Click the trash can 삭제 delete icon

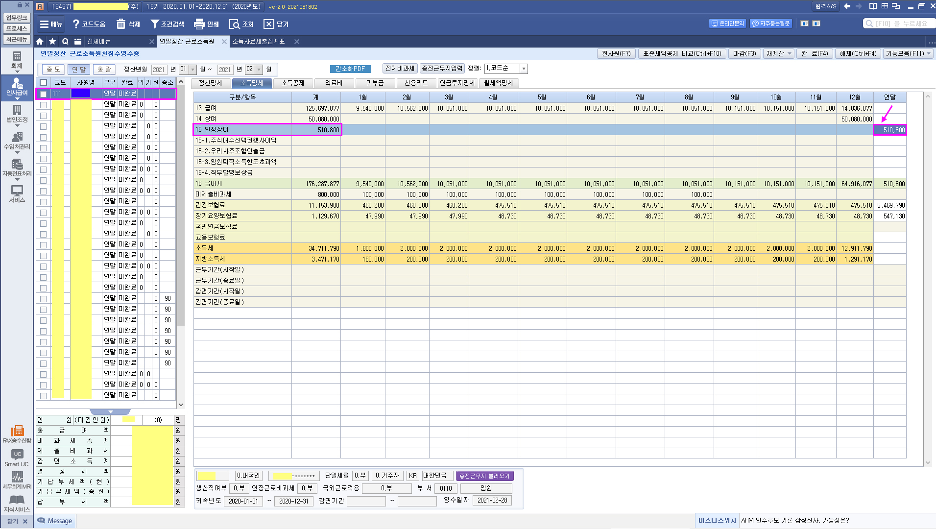pos(121,24)
